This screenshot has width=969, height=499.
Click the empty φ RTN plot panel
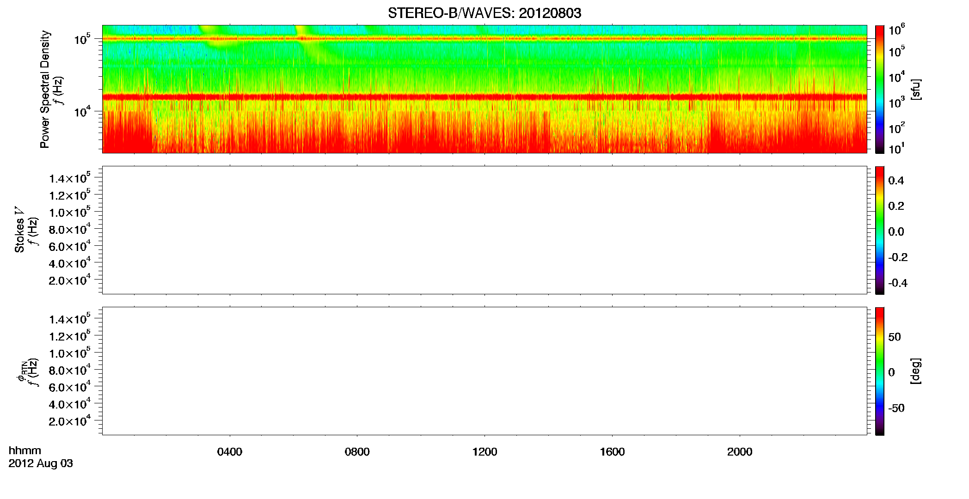(484, 371)
